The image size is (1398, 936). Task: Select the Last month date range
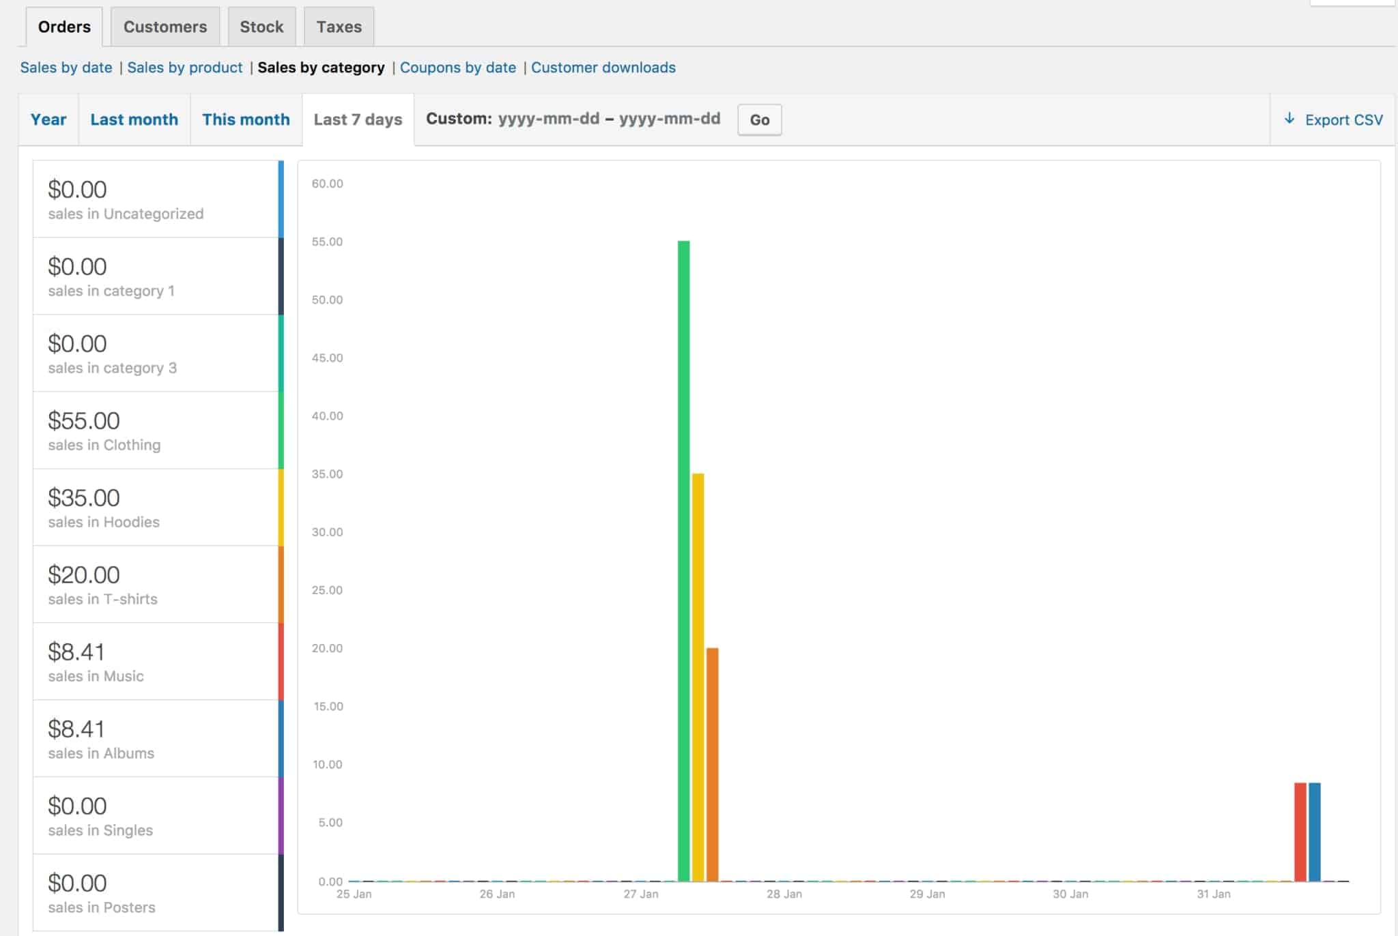tap(134, 119)
